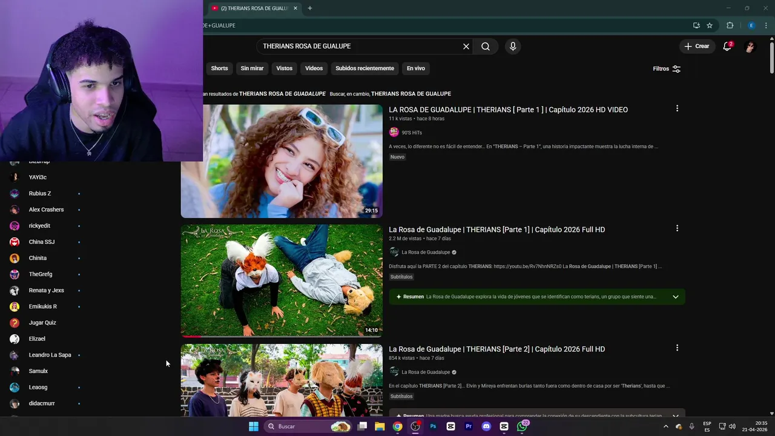Open the YouTube account avatar menu

click(x=750, y=46)
